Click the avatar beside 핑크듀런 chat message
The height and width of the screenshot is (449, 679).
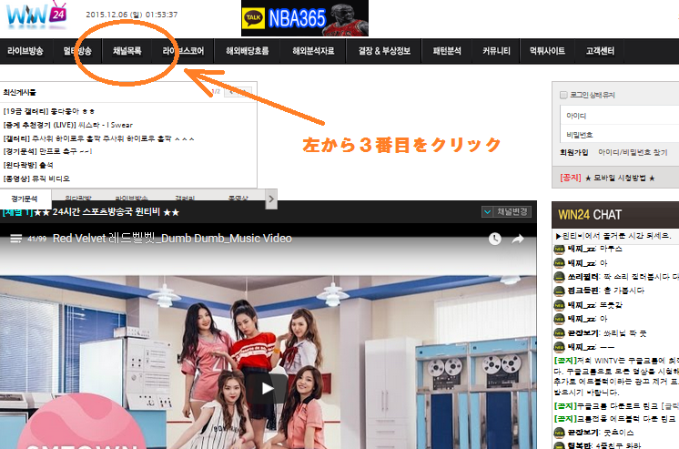pyautogui.click(x=559, y=291)
